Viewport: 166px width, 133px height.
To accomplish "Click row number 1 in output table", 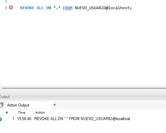I will (x=13, y=119).
